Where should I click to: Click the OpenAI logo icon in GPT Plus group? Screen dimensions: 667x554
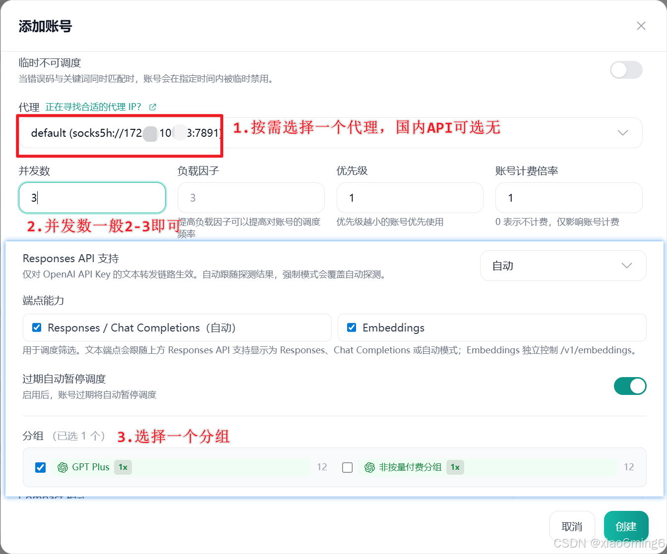[x=63, y=467]
